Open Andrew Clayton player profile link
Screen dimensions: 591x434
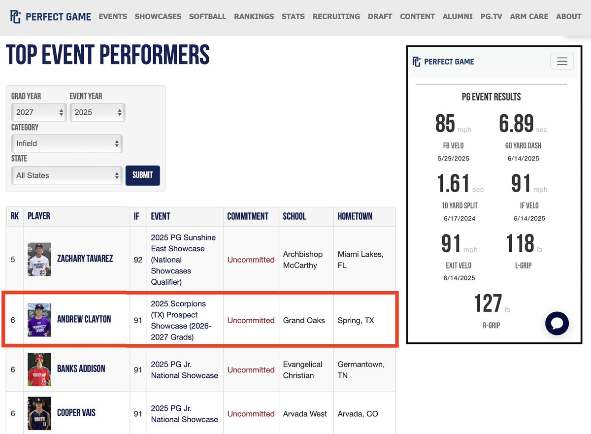[x=84, y=319]
